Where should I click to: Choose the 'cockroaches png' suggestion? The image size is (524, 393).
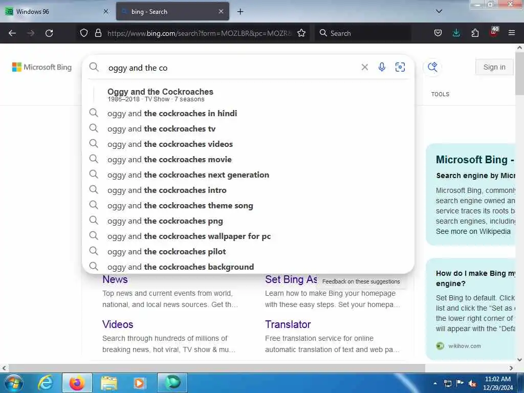point(248,221)
